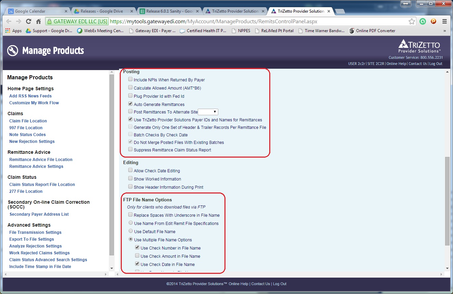Click the Manage Products wrench icon
Image resolution: width=453 pixels, height=294 pixels.
click(x=12, y=51)
